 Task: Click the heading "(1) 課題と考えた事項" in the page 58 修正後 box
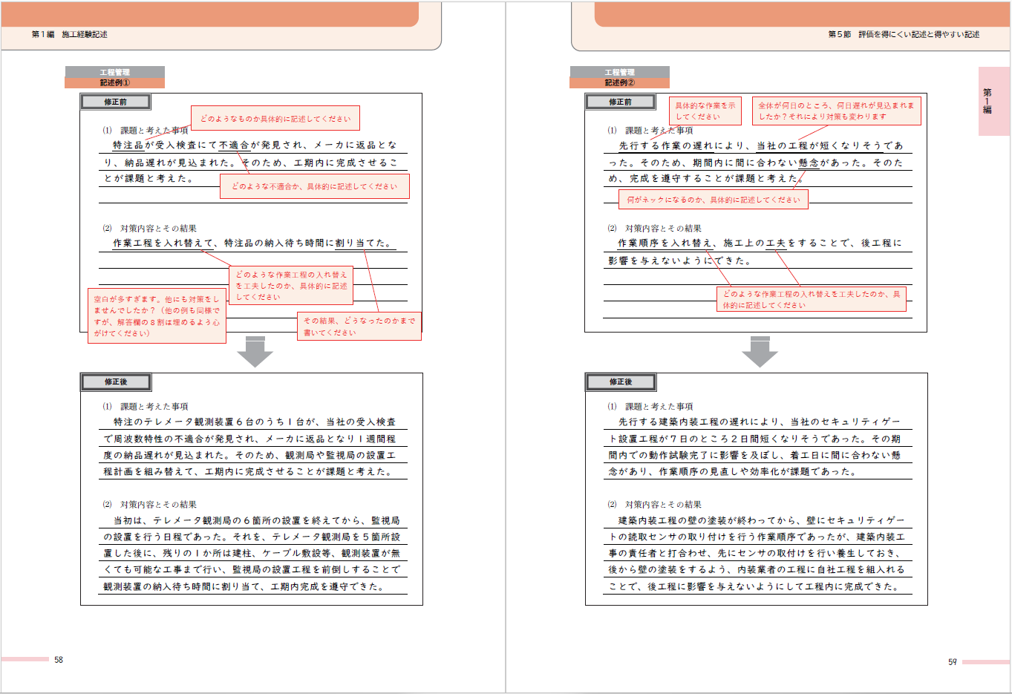tap(146, 407)
